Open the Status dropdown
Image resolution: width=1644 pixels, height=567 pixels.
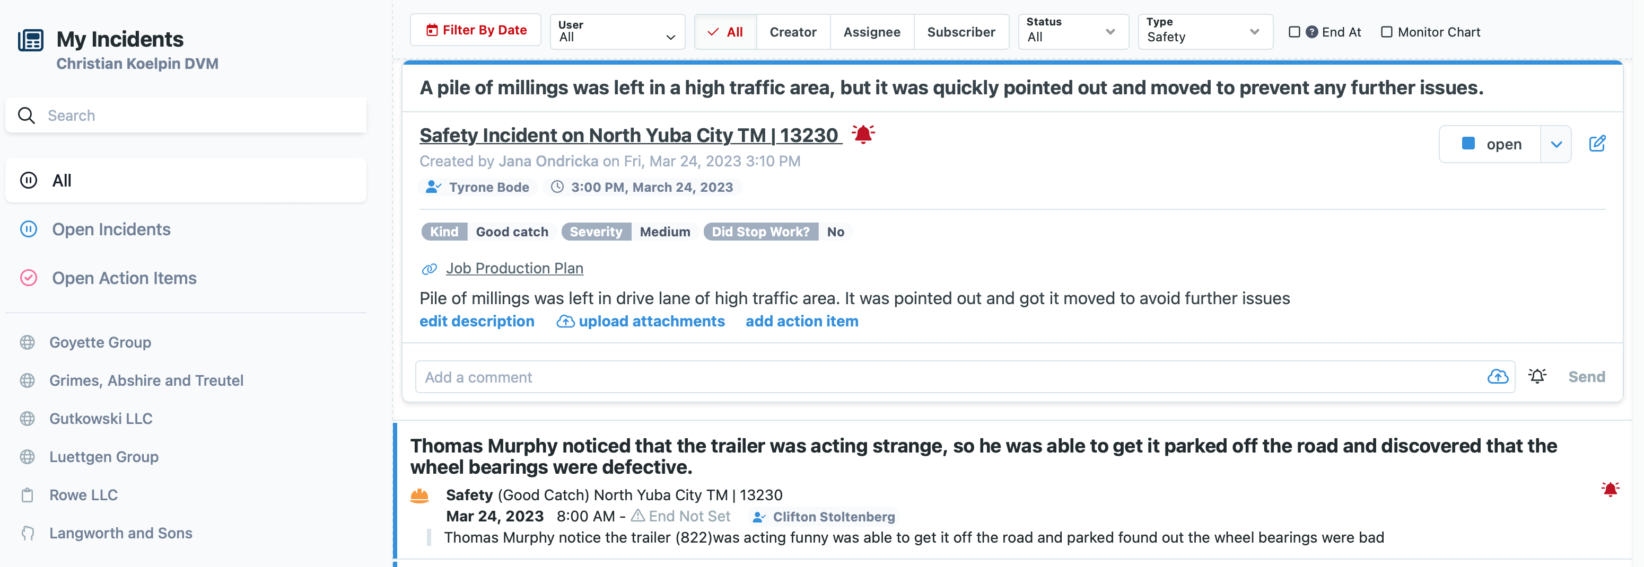1073,32
